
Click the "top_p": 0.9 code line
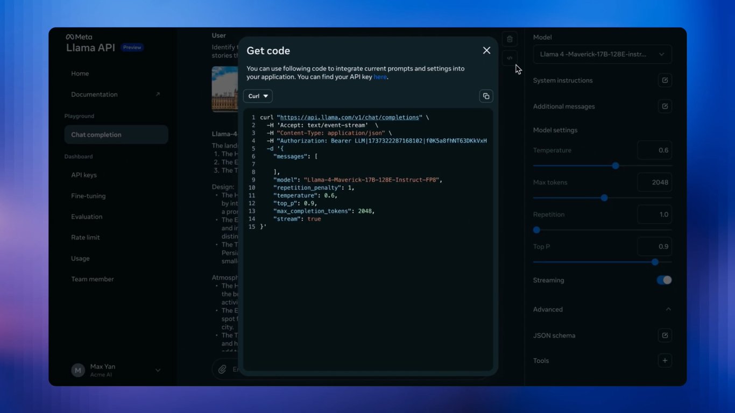295,203
